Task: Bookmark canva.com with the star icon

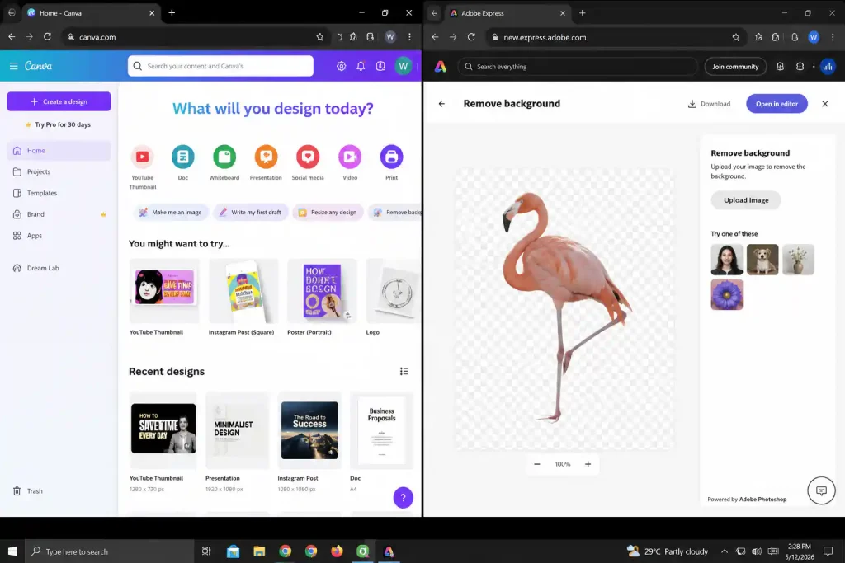Action: [x=320, y=36]
